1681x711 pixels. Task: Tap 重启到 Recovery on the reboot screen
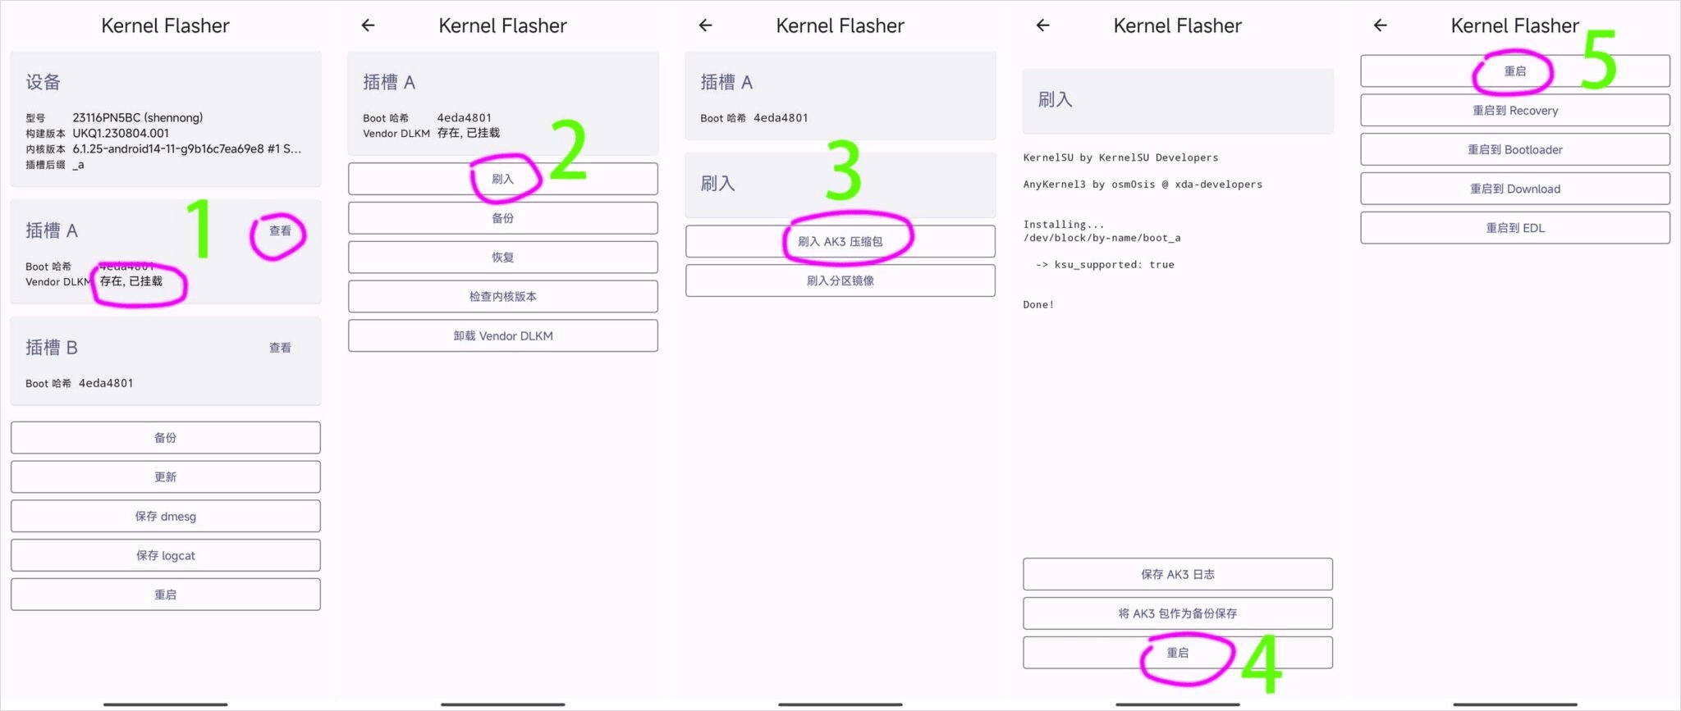point(1514,110)
